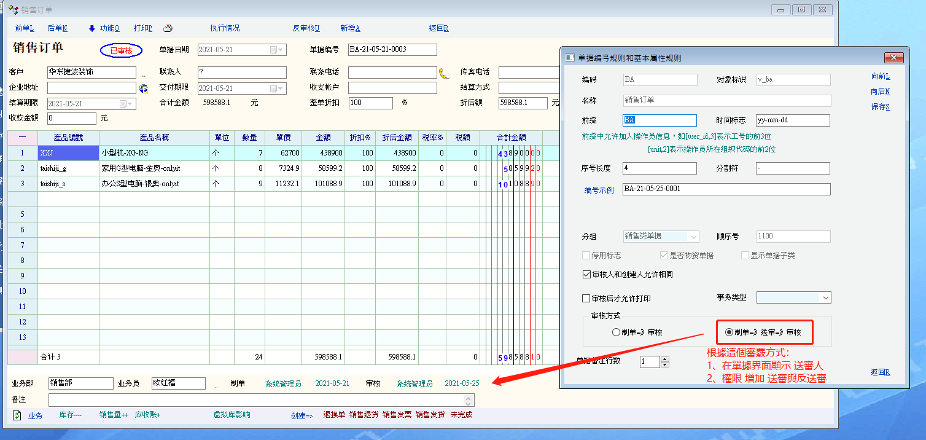Enable 审核后才允许打印 checkbox
Viewport: 926px width, 440px height.
586,298
